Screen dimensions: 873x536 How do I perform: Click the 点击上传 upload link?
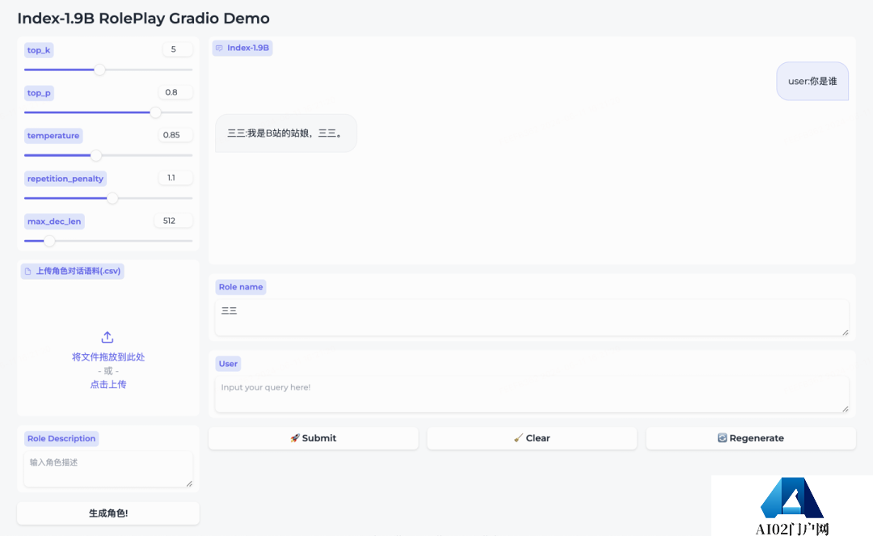tap(108, 385)
